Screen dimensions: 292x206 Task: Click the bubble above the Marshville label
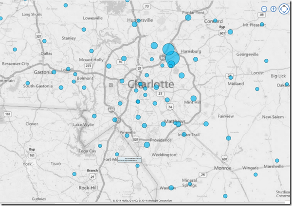tap(277, 160)
